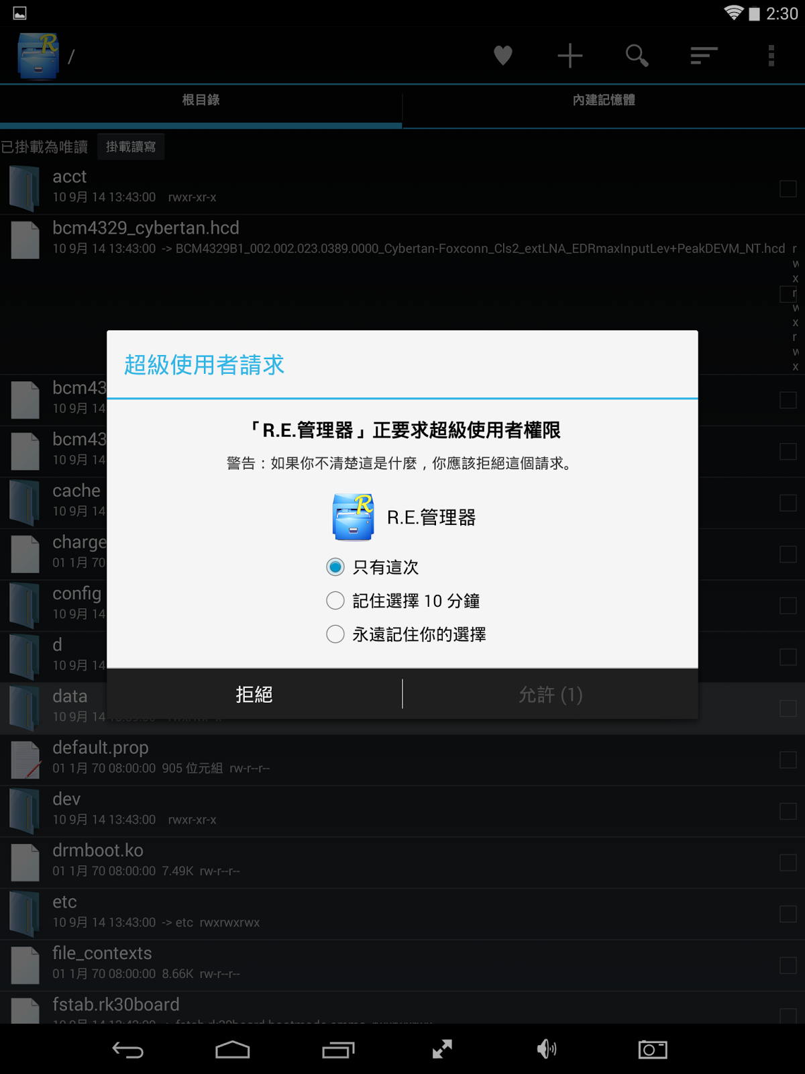Tap the 已掛載為唯讀 status text
805x1074 pixels.
[44, 147]
